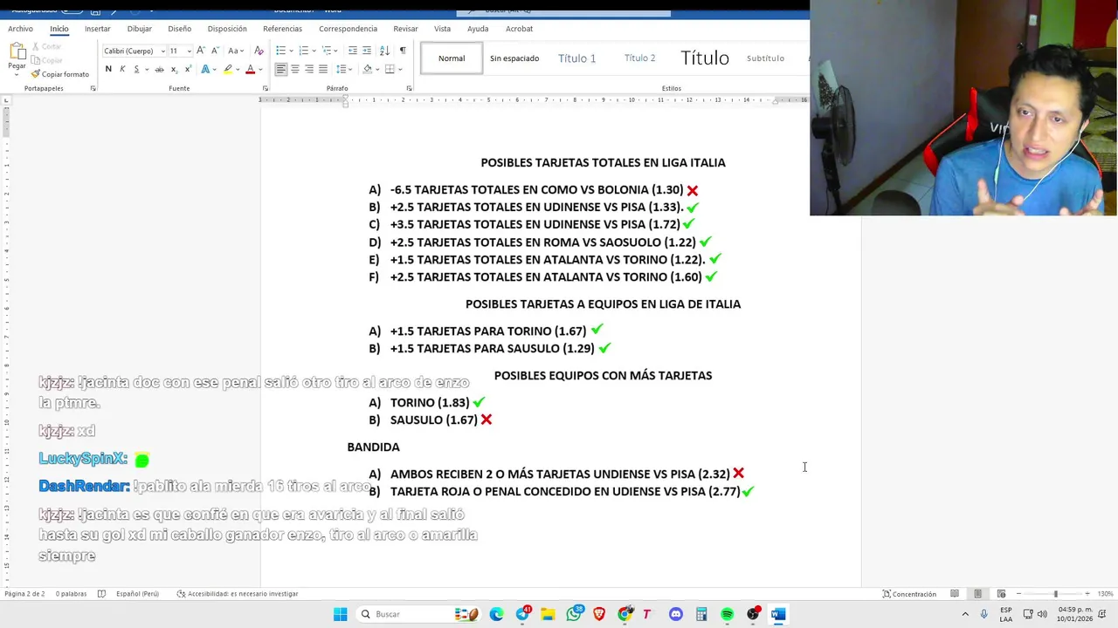
Task: Click the numbered list icon
Action: pyautogui.click(x=303, y=51)
